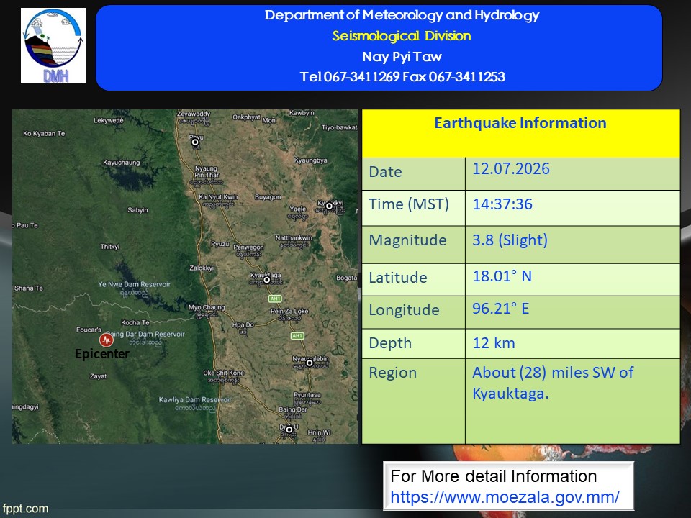Click the 'Pein Za Loke' map label
This screenshot has height=518, width=691.
coord(289,311)
